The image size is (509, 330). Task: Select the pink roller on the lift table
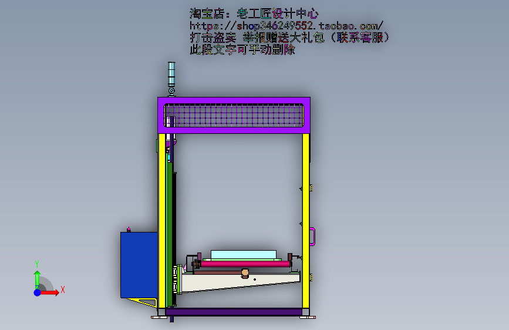coord(245,264)
